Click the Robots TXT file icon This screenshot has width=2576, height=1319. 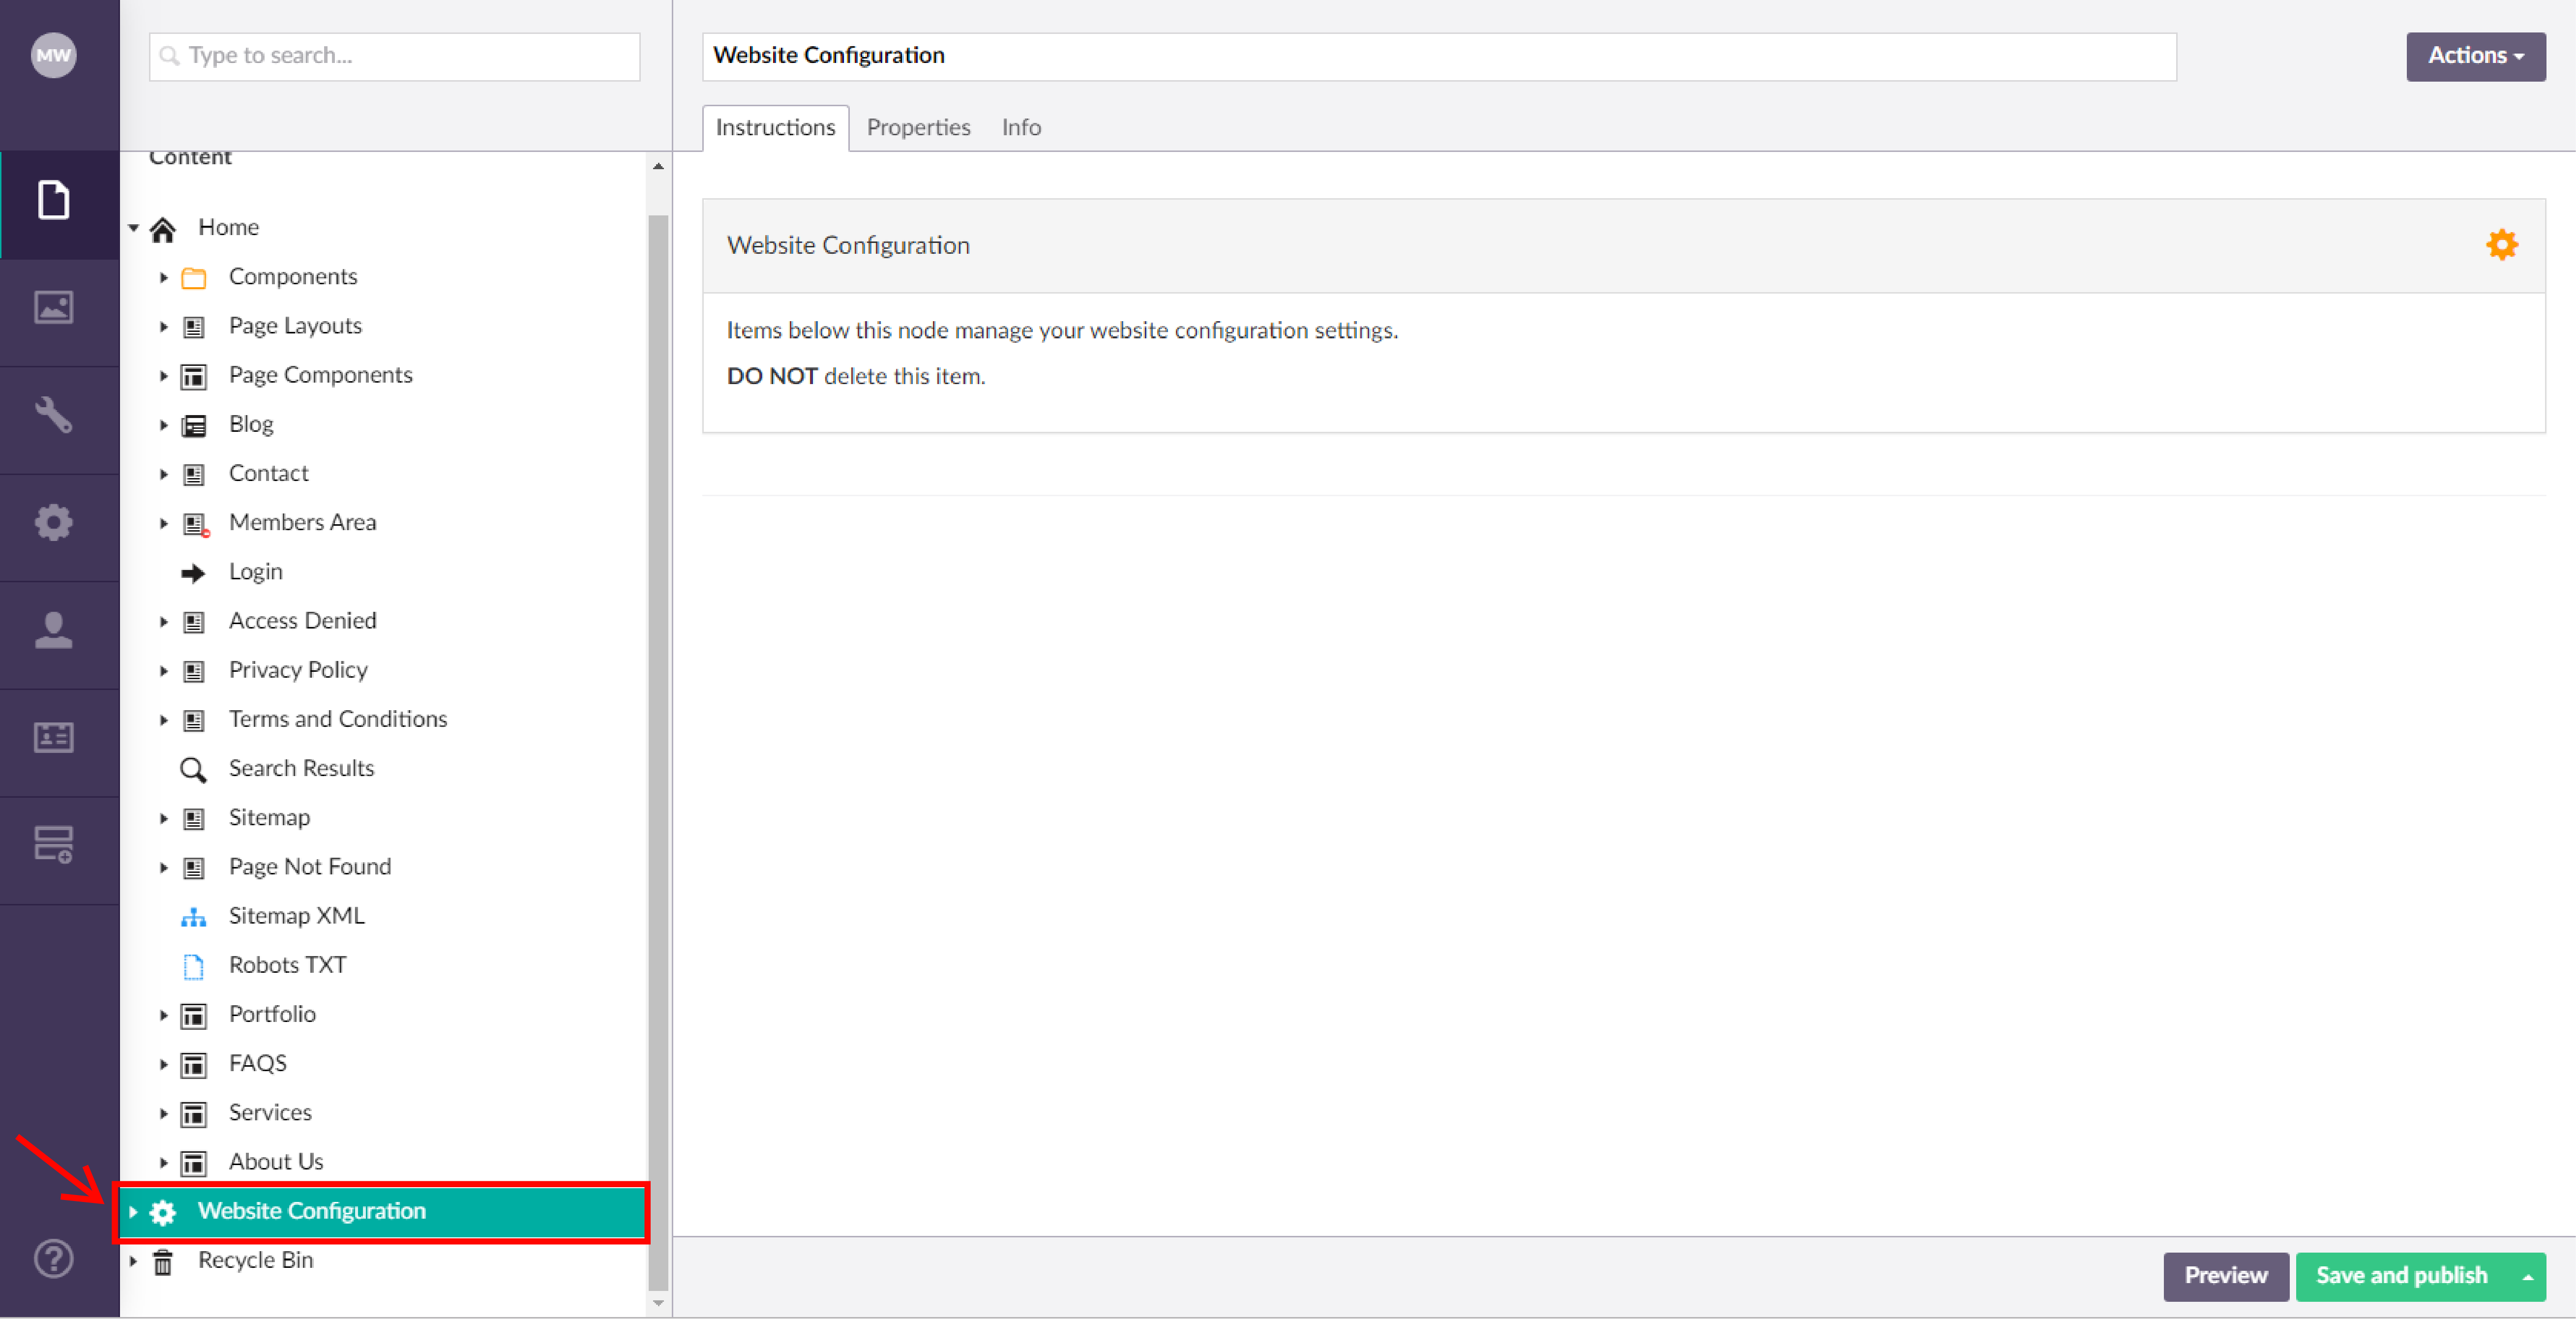tap(194, 966)
